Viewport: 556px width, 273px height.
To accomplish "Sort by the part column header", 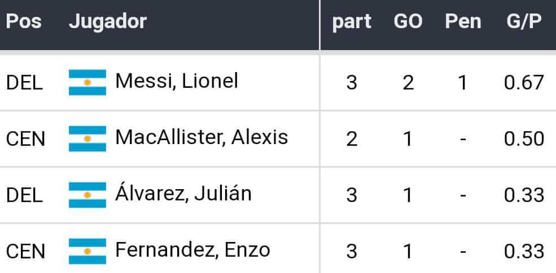I will pyautogui.click(x=351, y=22).
